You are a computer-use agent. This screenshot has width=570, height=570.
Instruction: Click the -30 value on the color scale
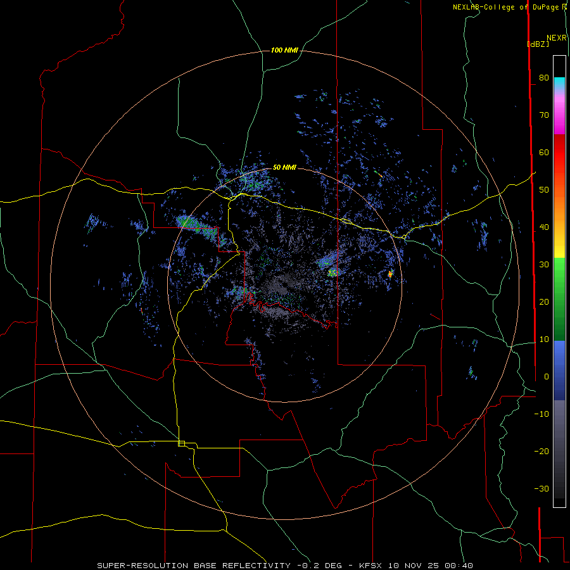point(541,489)
